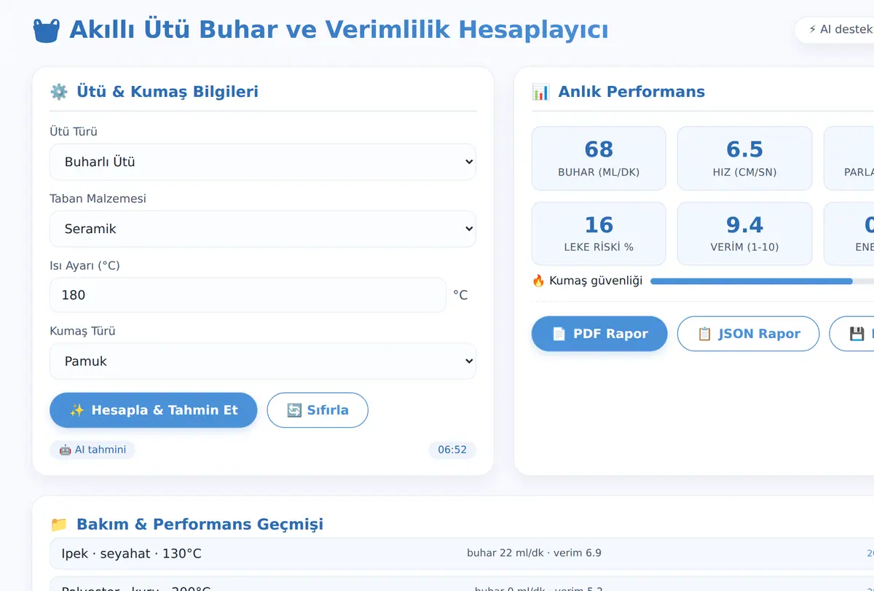Select the BUHAR (ML/DK) 68 stat card
The image size is (874, 591).
(x=599, y=158)
